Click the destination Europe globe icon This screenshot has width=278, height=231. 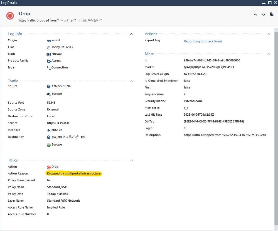tap(49, 145)
